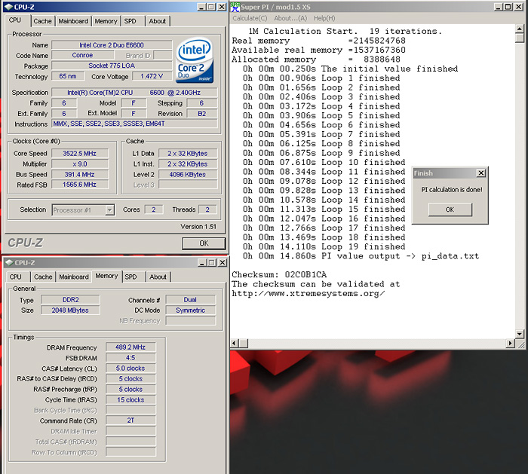This screenshot has height=474, width=528.
Task: Open the SPD tab in top CPU-Z
Action: [x=130, y=21]
